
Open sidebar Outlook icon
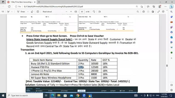click(171, 37)
